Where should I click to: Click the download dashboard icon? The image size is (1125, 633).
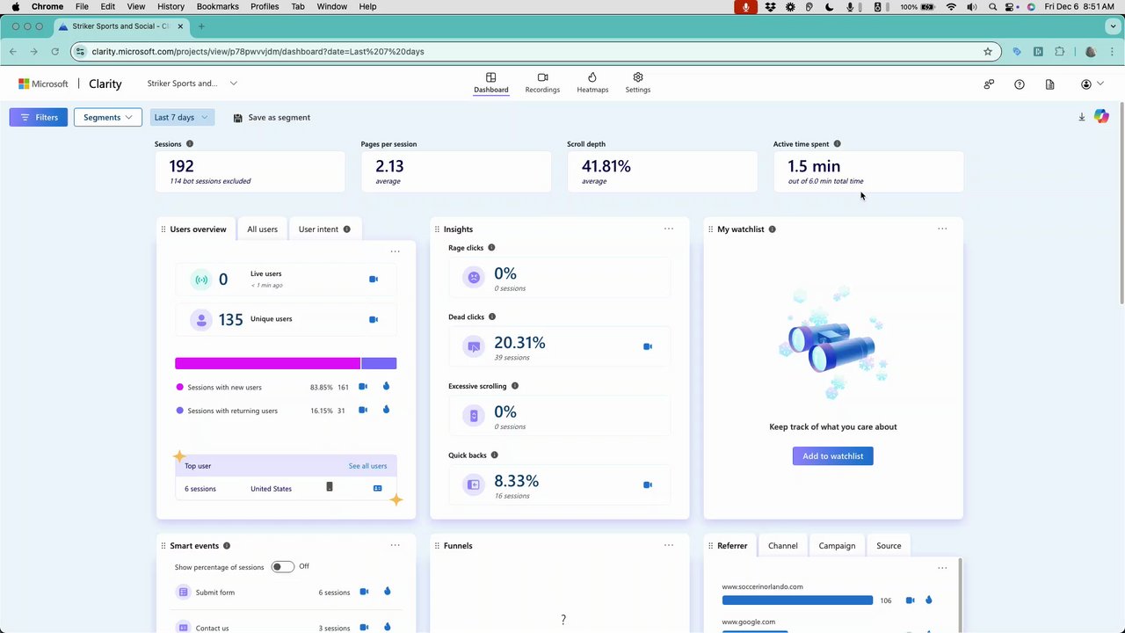point(1082,117)
